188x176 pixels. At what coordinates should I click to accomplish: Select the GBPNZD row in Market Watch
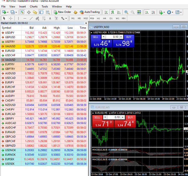click(44, 146)
